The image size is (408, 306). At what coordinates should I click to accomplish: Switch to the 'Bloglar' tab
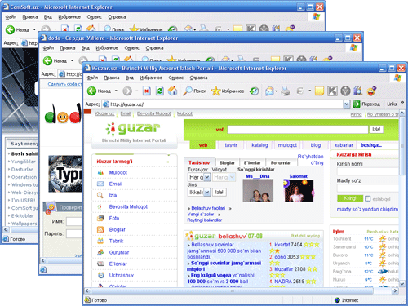pyautogui.click(x=227, y=162)
